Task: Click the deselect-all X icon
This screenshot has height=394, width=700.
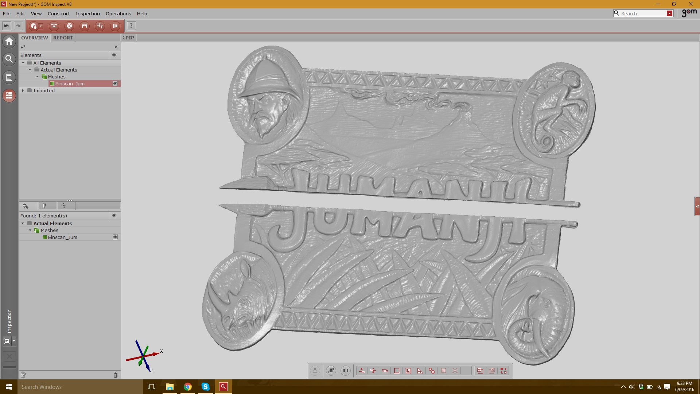Action: click(x=492, y=371)
